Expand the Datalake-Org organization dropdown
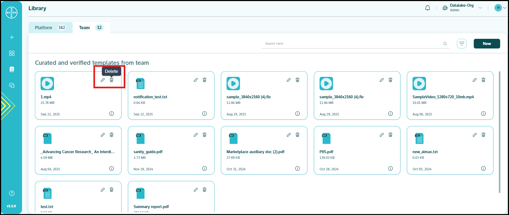 tap(480, 8)
